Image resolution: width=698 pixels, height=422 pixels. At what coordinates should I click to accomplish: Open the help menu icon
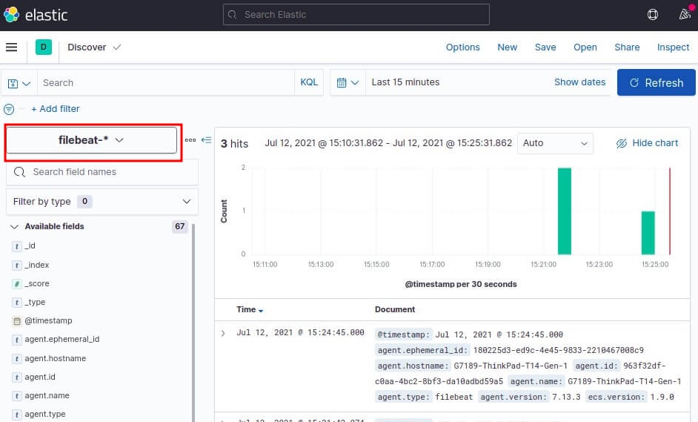(653, 15)
